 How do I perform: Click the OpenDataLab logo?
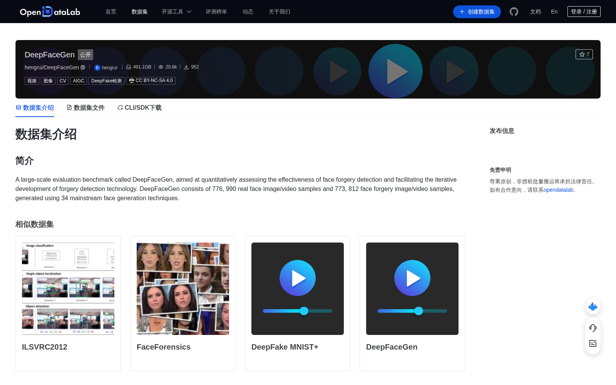click(x=50, y=12)
